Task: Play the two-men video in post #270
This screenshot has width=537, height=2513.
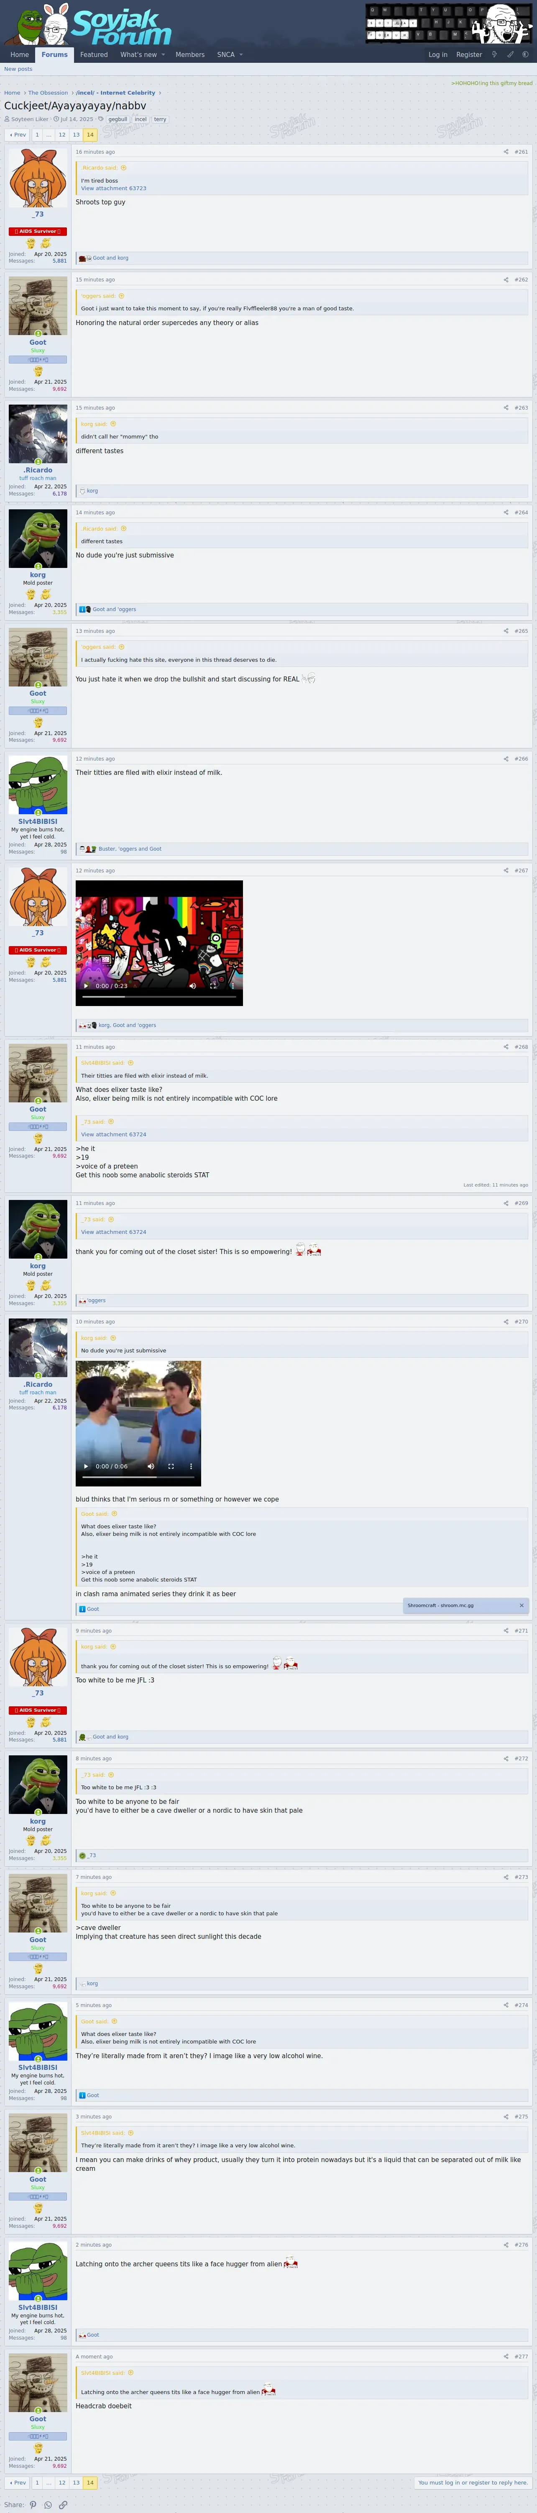Action: click(x=86, y=1466)
